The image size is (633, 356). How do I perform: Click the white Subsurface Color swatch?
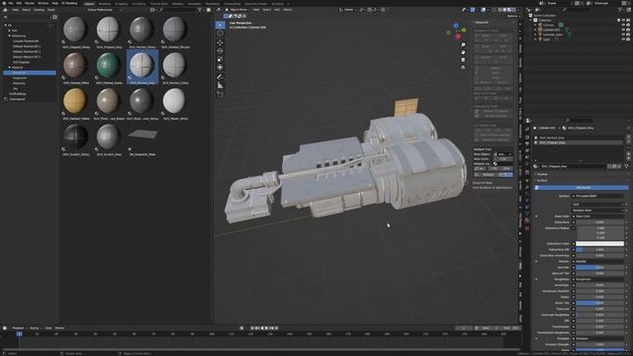click(600, 244)
